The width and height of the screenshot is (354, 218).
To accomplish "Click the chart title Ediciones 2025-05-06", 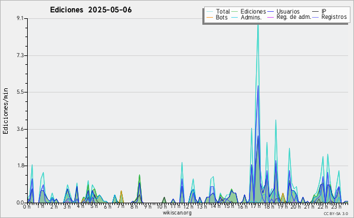I will [x=91, y=10].
